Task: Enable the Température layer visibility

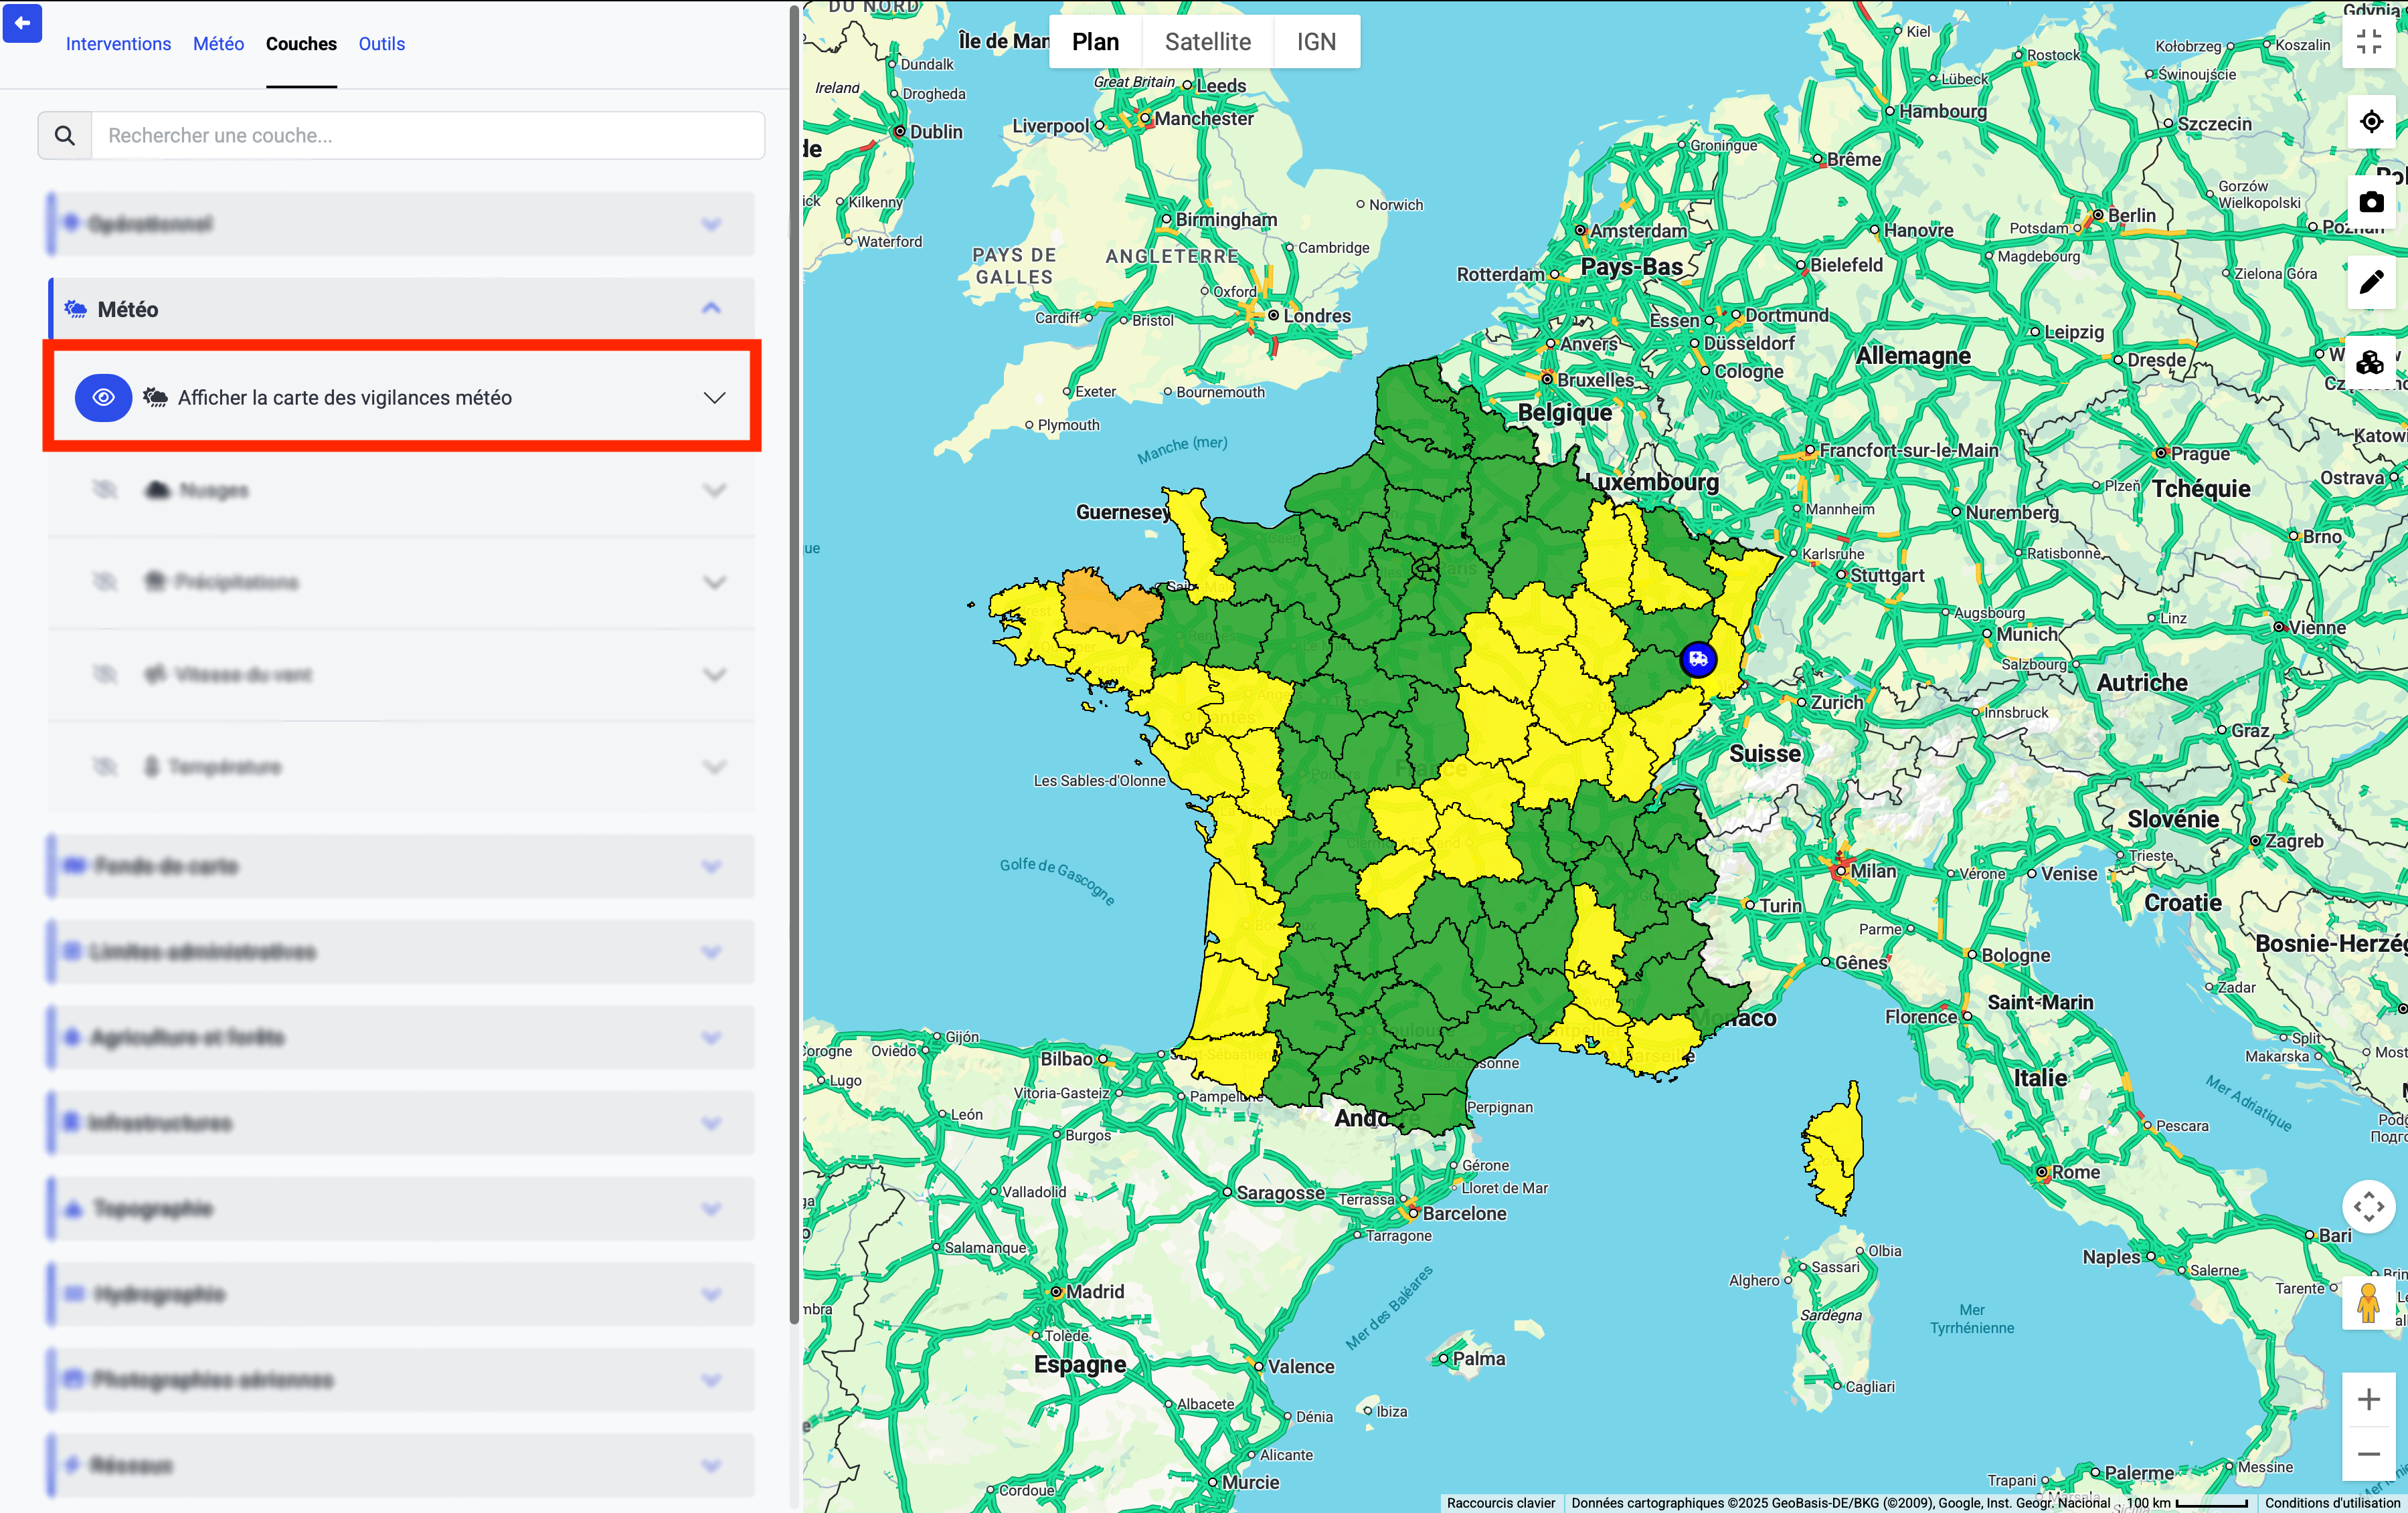Action: (x=104, y=767)
